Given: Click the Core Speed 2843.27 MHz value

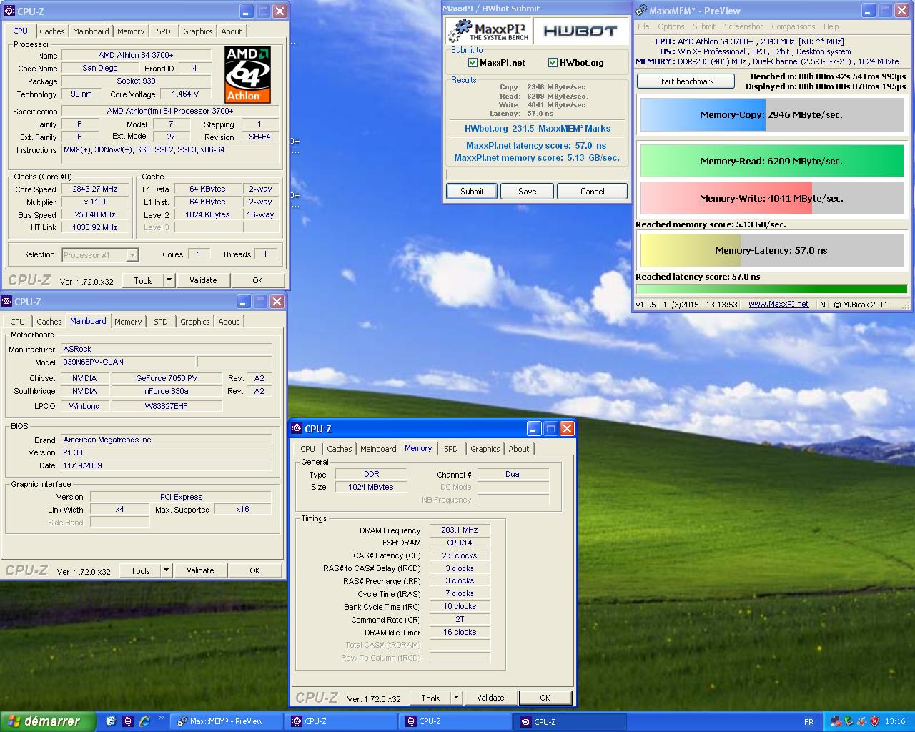Looking at the screenshot, I should 95,189.
